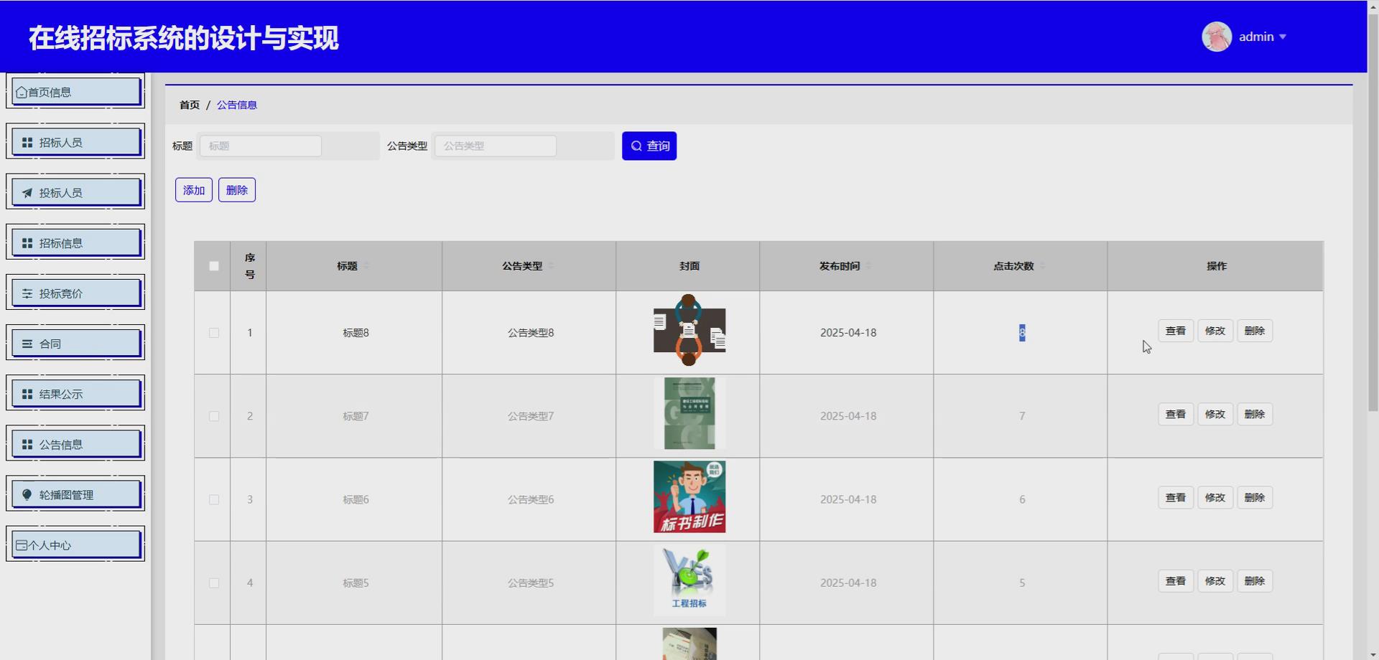1379x660 pixels.
Task: Check the checkbox on the 标题8 row
Action: click(x=213, y=333)
